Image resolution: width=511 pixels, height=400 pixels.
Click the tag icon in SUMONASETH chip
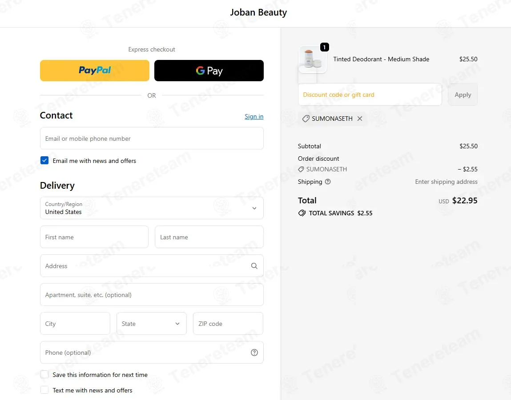tap(306, 119)
